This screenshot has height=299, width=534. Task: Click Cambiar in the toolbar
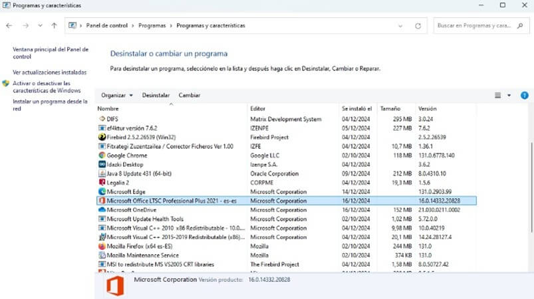tap(190, 96)
